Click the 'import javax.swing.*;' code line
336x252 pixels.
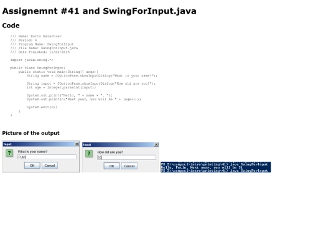tap(32, 60)
